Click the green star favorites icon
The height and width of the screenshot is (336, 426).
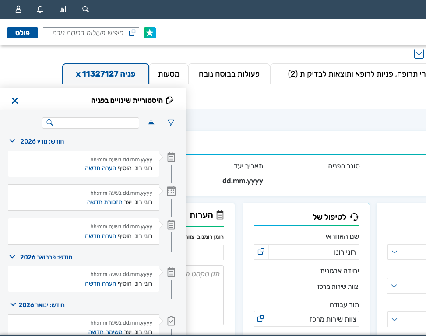tap(150, 32)
